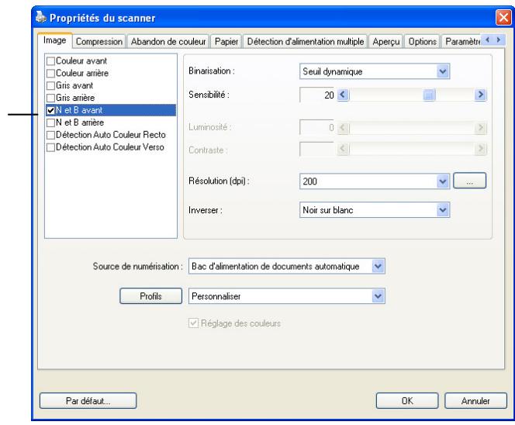Open the partially visible Paramètres tab
515x425 pixels.
pos(462,42)
